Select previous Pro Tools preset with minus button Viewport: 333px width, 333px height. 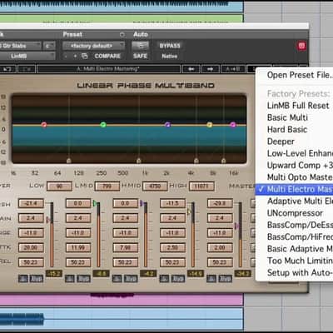click(x=66, y=56)
